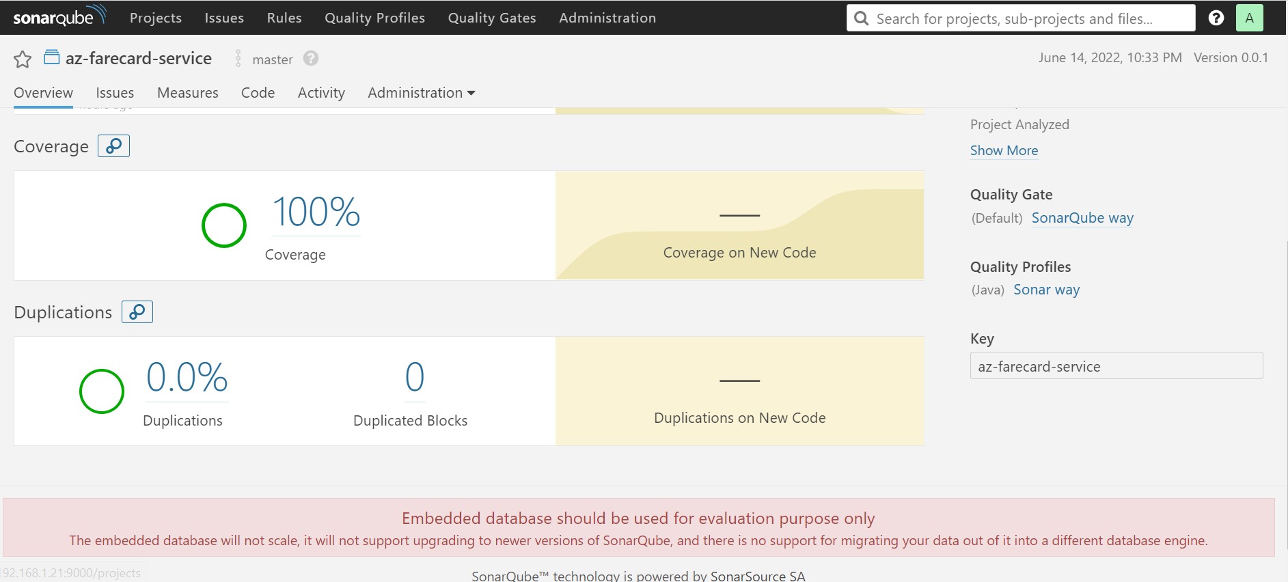Viewport: 1288px width, 582px height.
Task: Switch to the Activity tab
Action: tap(321, 93)
